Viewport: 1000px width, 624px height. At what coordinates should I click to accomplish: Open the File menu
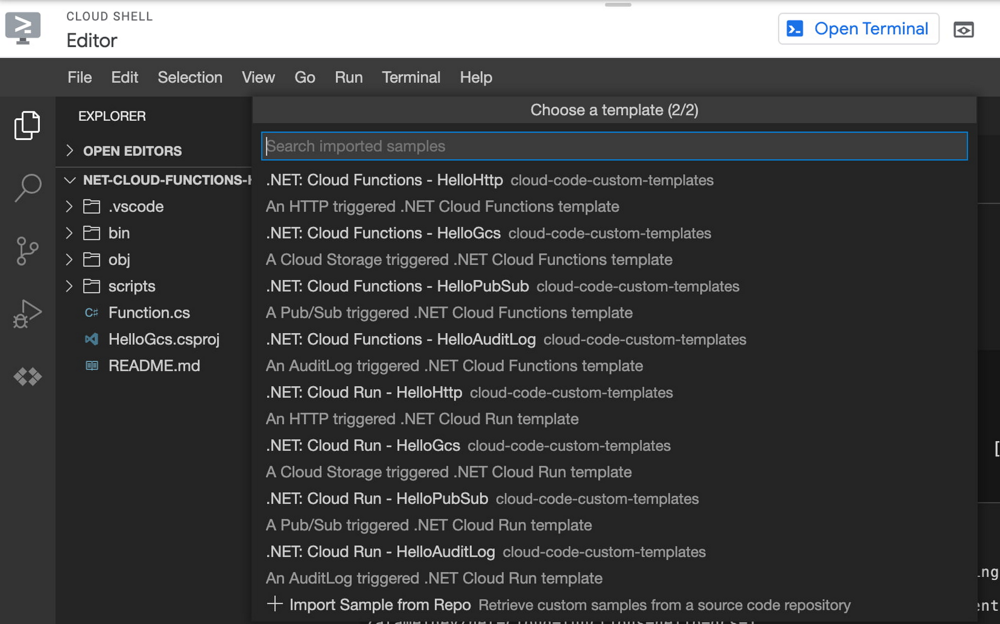click(79, 77)
